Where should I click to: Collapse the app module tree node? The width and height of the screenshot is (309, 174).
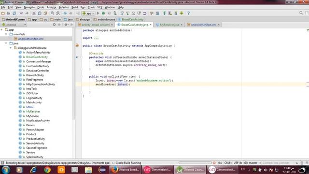tap(2, 29)
